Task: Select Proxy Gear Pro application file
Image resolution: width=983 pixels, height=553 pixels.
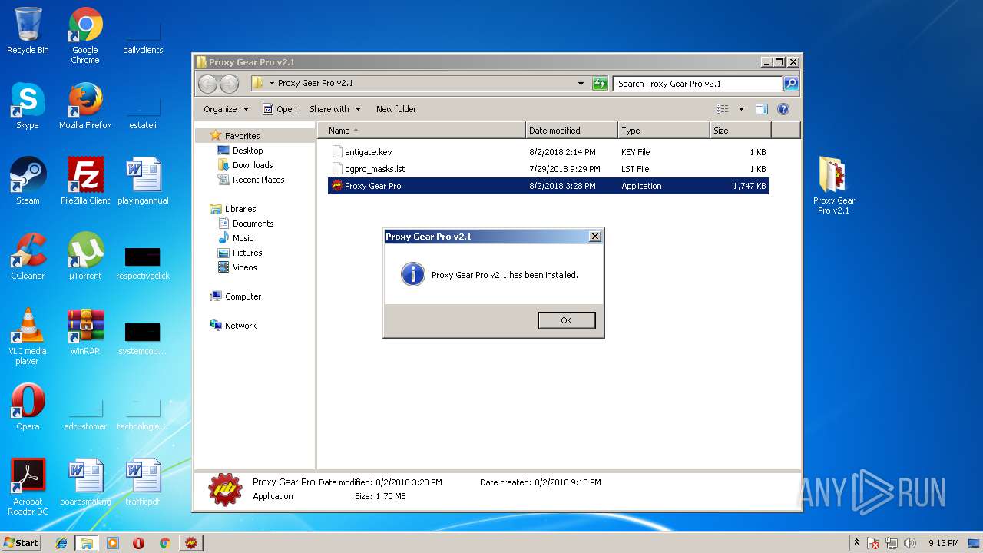Action: [x=548, y=186]
